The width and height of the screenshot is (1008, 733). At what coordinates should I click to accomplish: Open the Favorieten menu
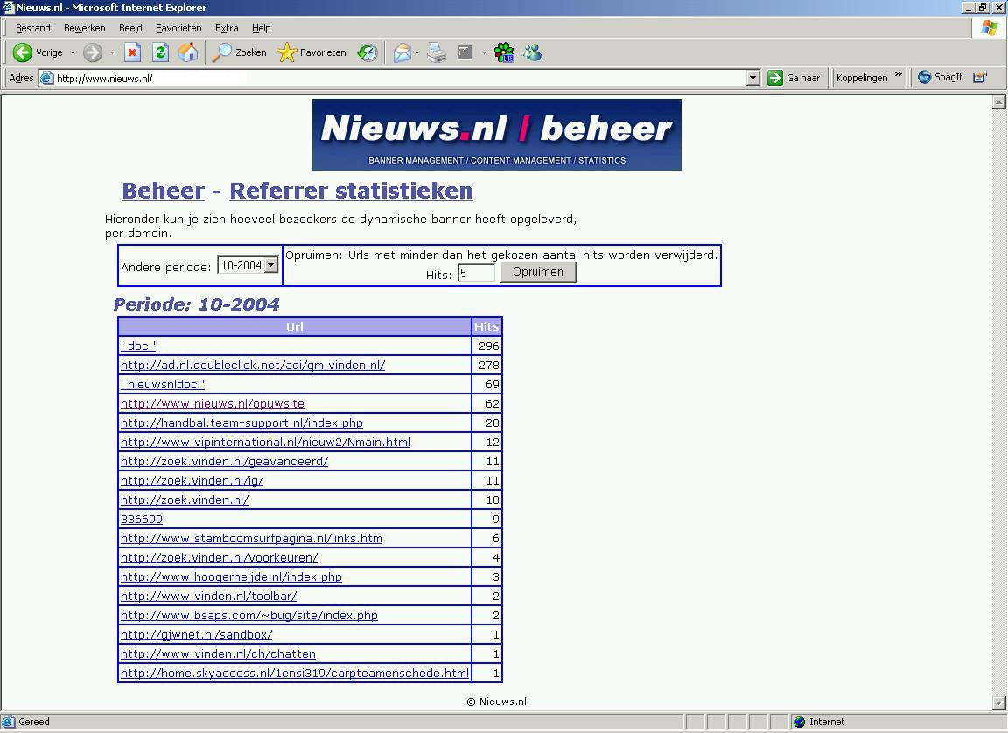click(x=178, y=28)
